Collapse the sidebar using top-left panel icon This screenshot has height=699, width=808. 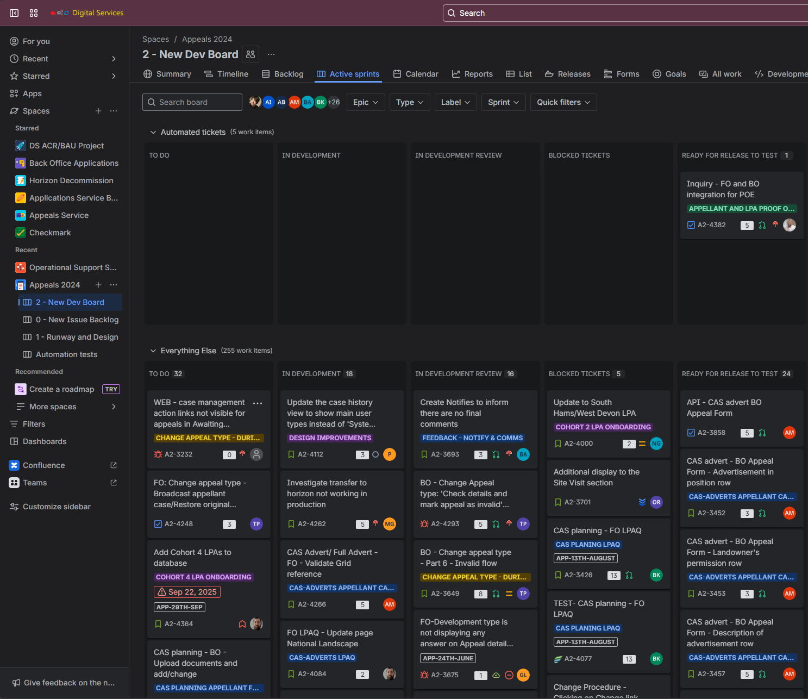coord(14,13)
